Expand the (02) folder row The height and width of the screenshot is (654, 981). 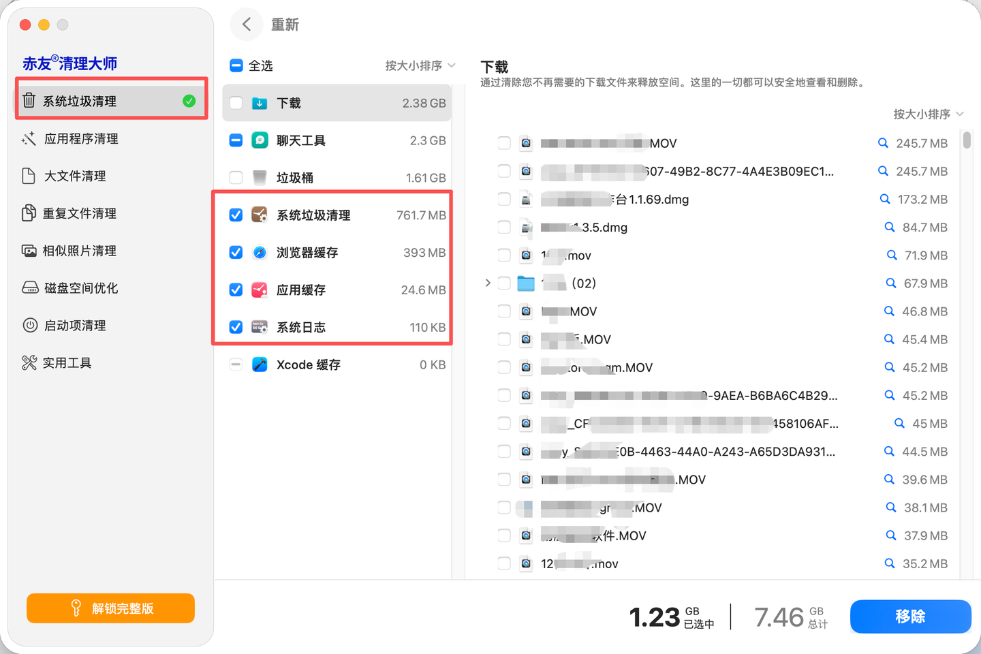488,283
